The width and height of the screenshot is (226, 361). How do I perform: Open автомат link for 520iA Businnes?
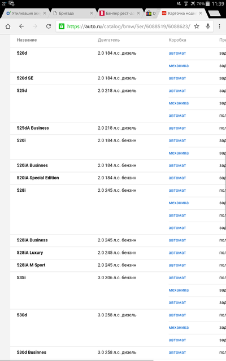[x=177, y=165]
